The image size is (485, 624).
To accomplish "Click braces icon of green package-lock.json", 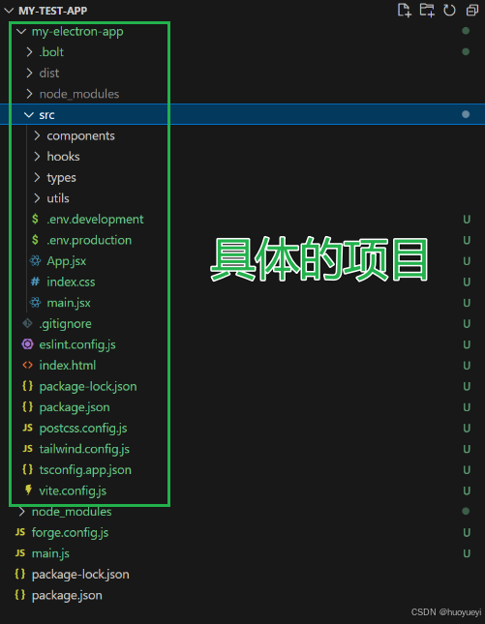I will coord(27,386).
